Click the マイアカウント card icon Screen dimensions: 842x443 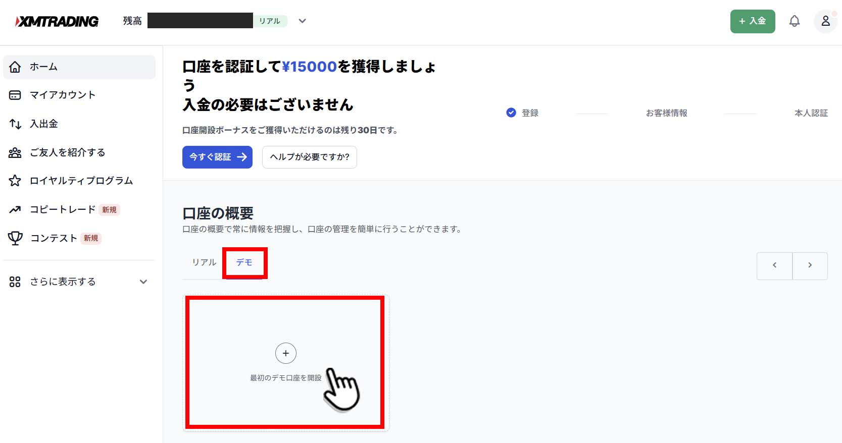(x=15, y=95)
